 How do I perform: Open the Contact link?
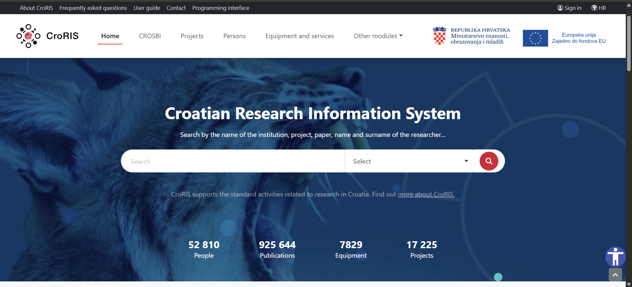(176, 8)
